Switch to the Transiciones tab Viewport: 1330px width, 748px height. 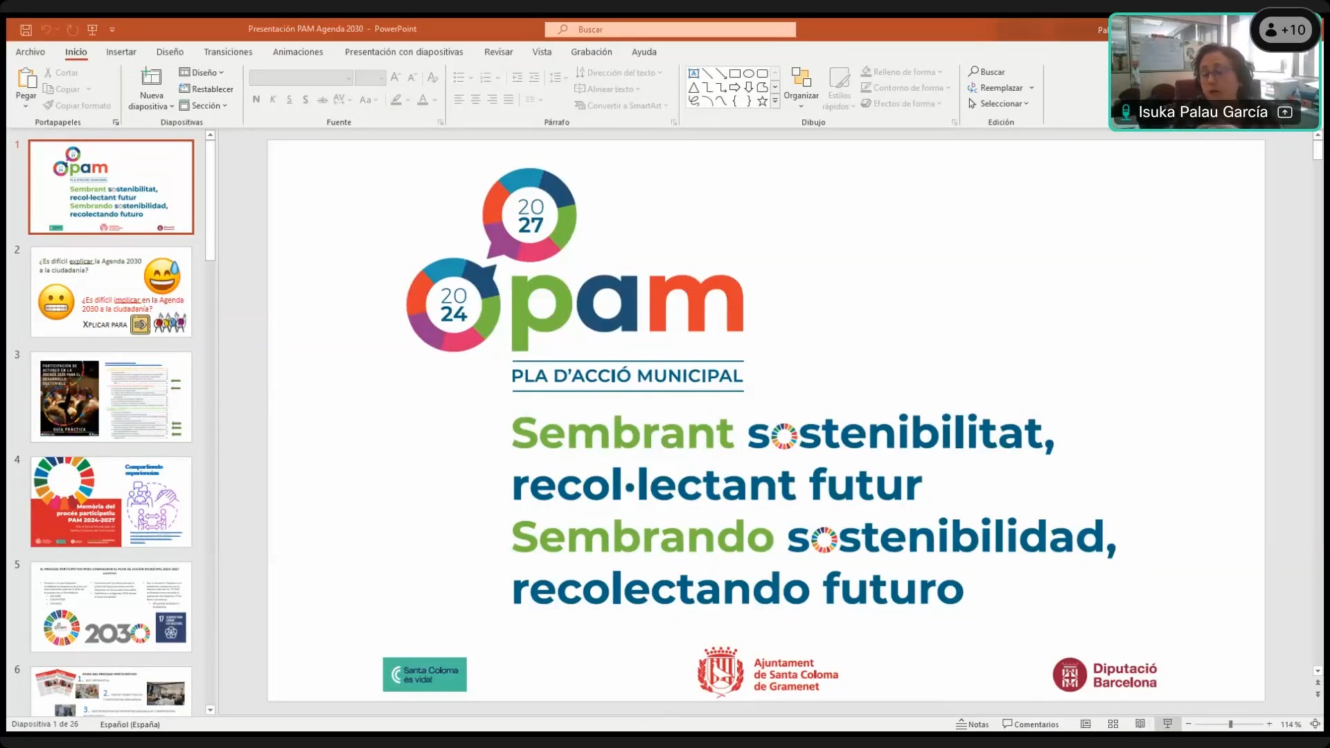pyautogui.click(x=228, y=52)
